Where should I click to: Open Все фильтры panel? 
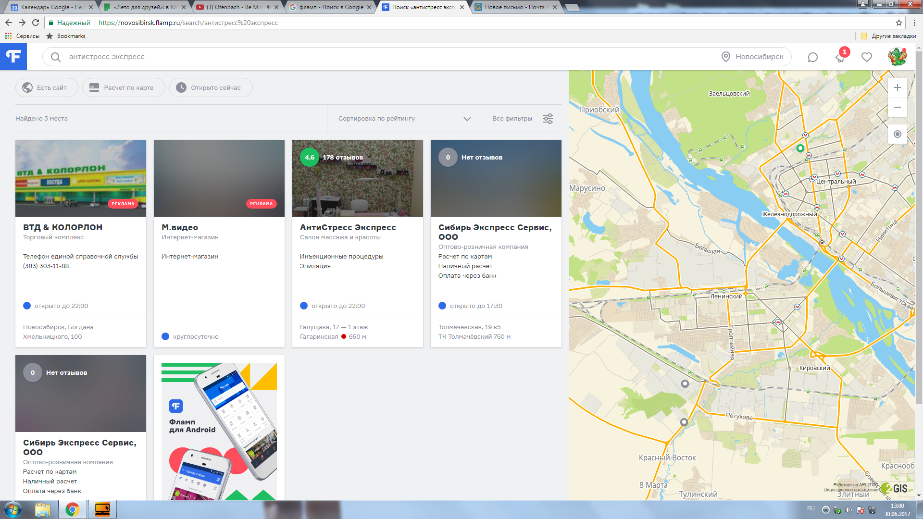point(522,119)
